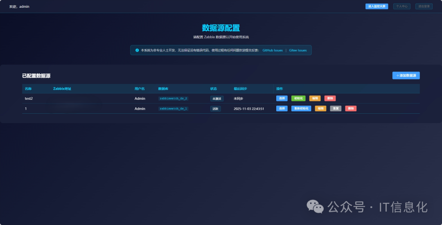Click 编辑 in the test2 row
The height and width of the screenshot is (225, 442).
pyautogui.click(x=315, y=98)
